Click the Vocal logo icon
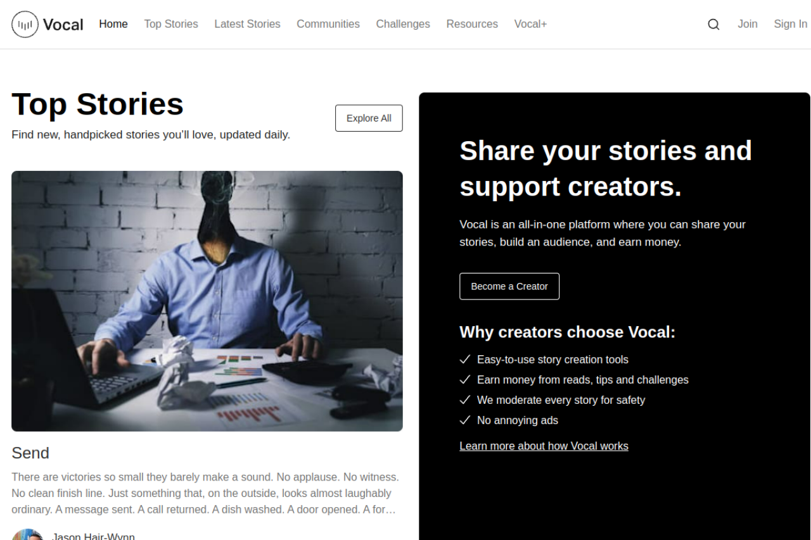Image resolution: width=811 pixels, height=540 pixels. tap(25, 24)
